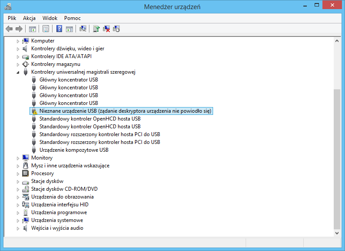
Task: Open the Widok menu
Action: [x=50, y=18]
